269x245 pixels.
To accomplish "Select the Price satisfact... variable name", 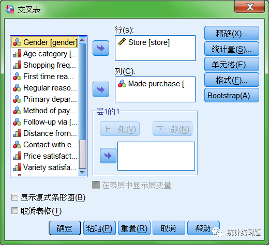I will [50, 156].
